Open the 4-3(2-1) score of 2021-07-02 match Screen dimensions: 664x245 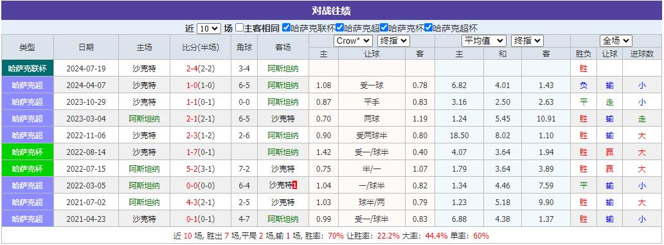point(201,202)
